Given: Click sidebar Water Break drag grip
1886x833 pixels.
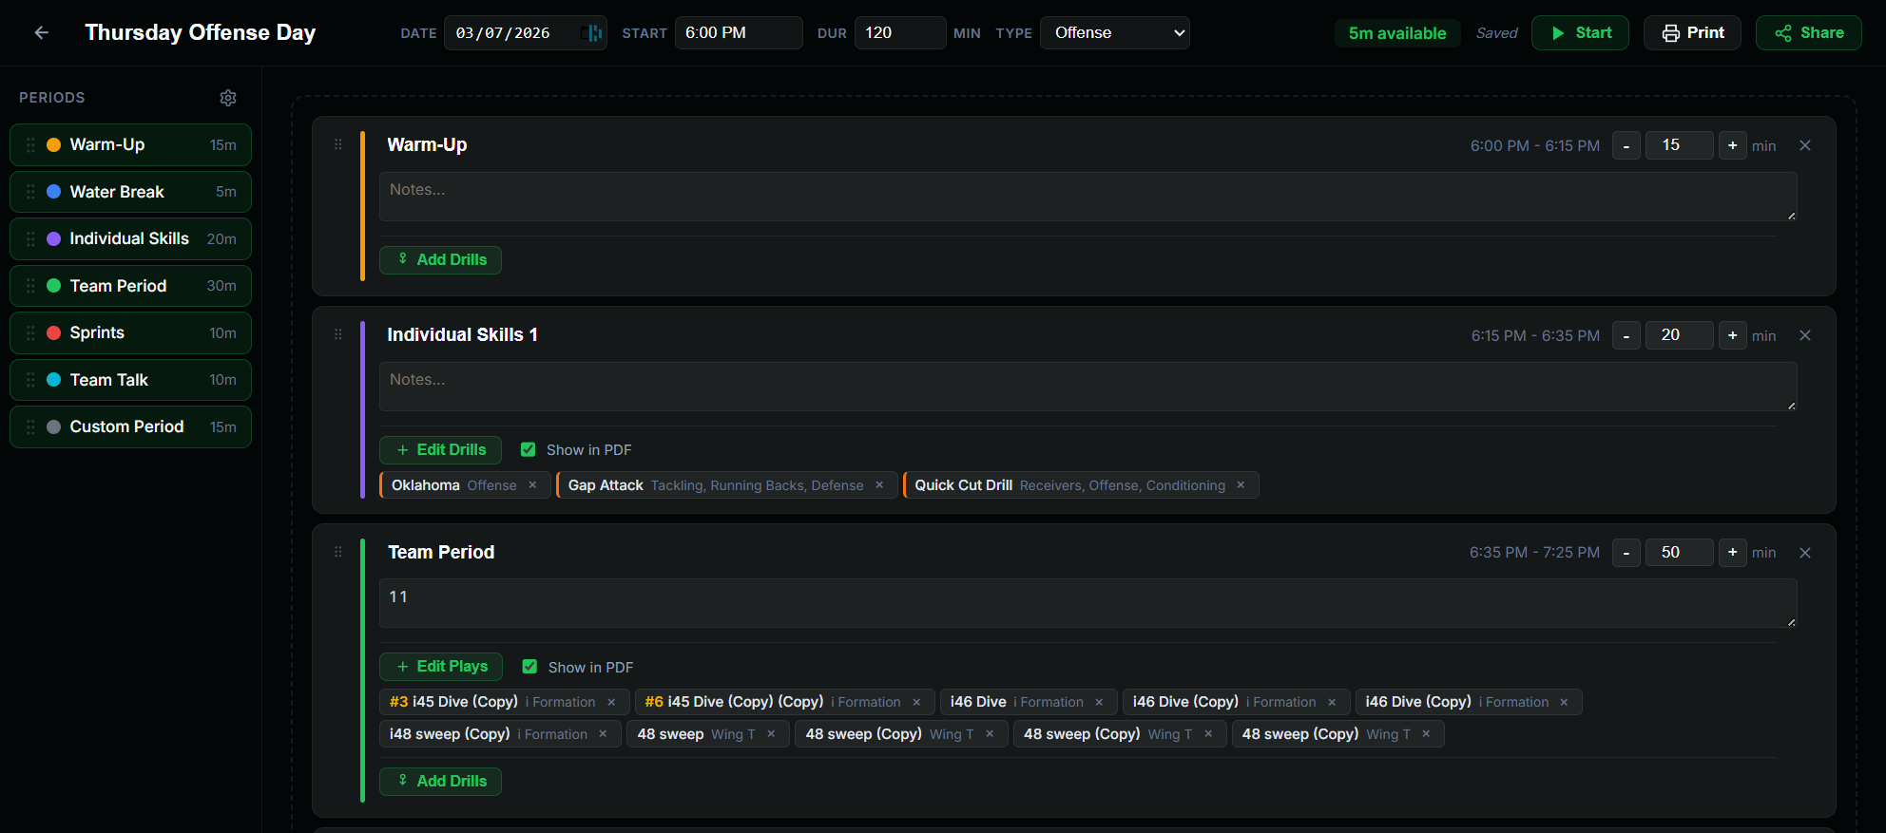Looking at the screenshot, I should 30,192.
